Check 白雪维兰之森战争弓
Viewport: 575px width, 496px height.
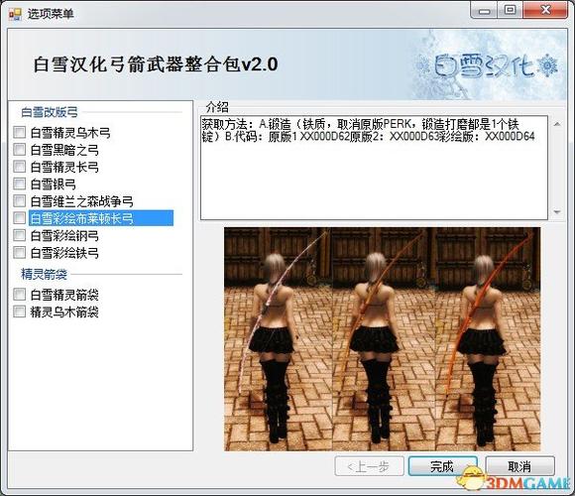click(19, 200)
